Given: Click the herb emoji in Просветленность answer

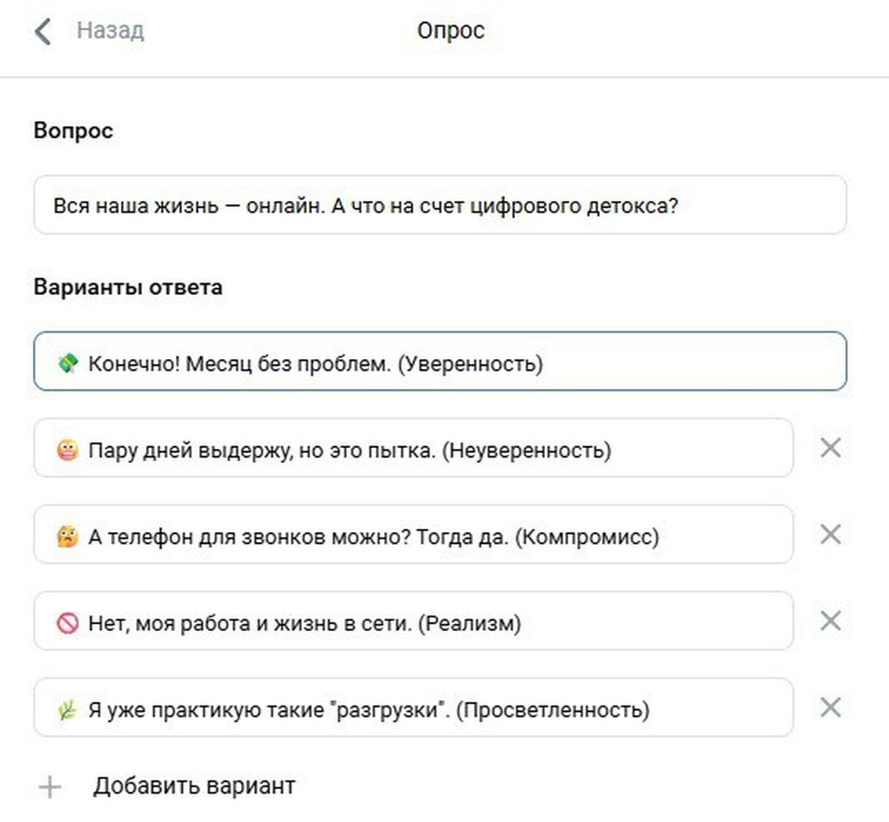Looking at the screenshot, I should (68, 709).
